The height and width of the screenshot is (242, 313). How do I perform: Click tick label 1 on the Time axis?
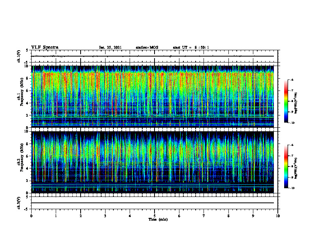coord(56,216)
